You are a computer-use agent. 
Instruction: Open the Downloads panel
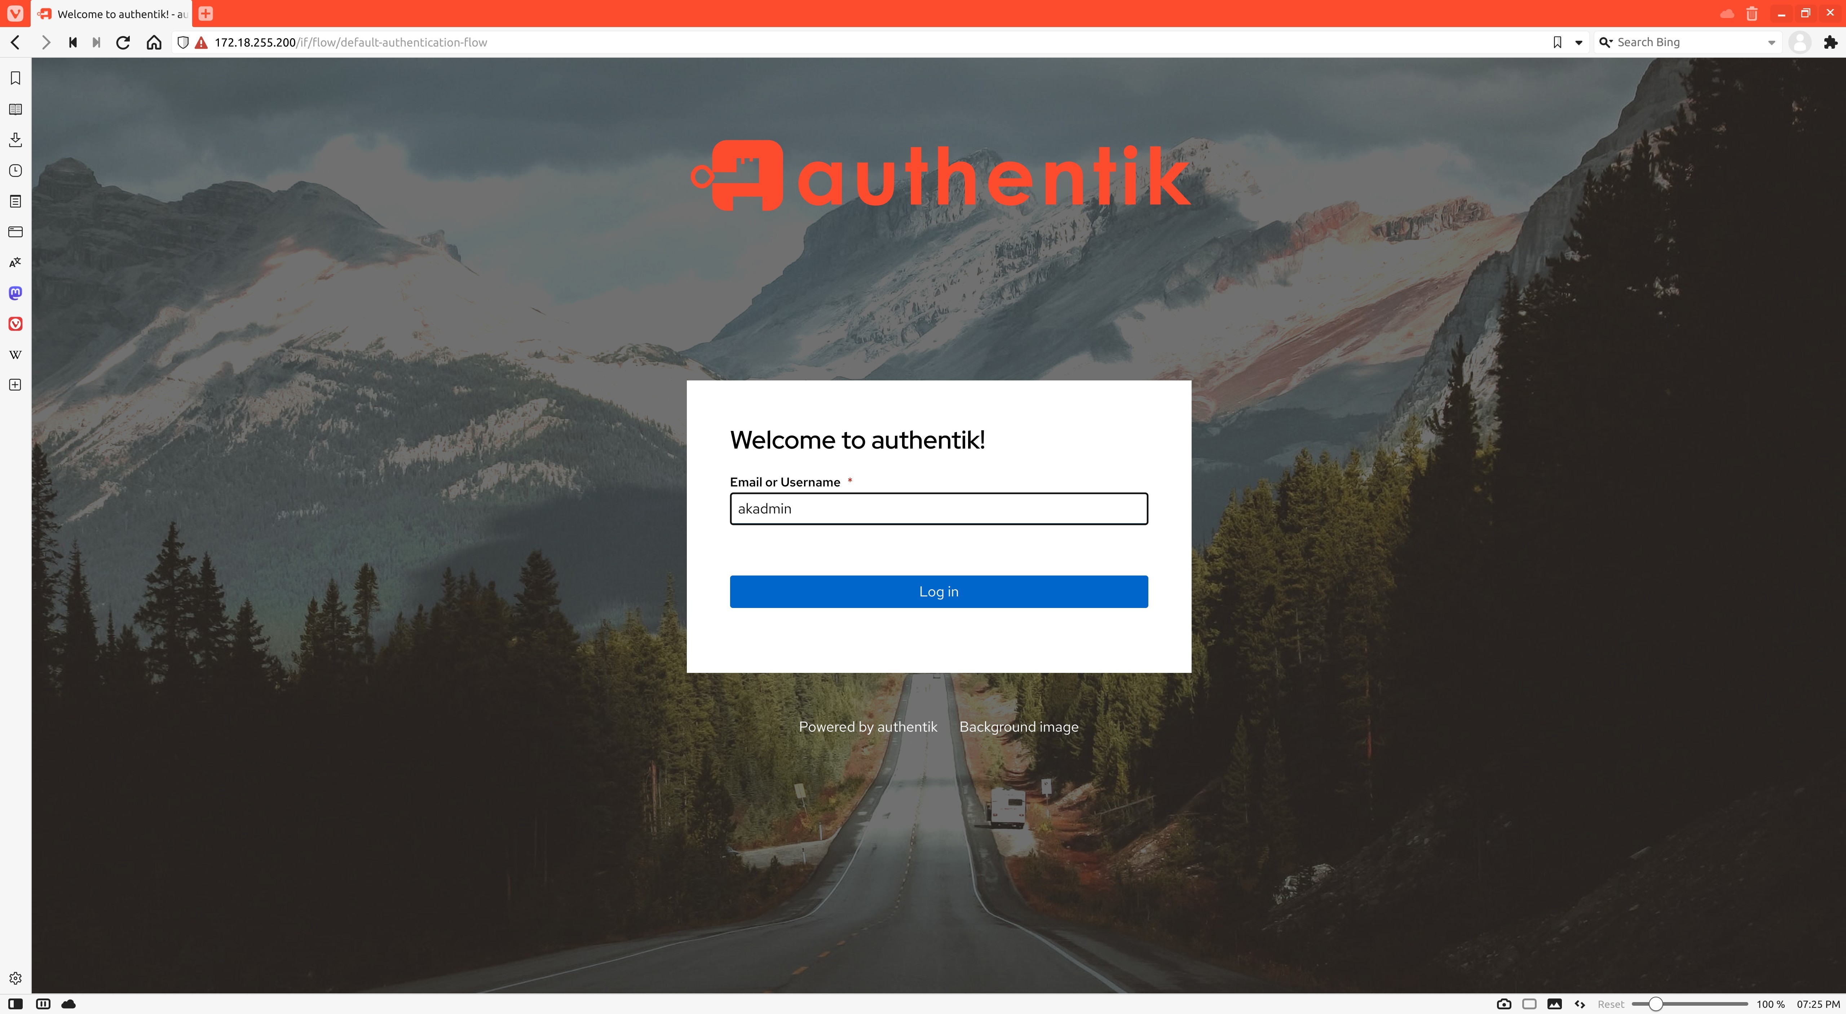click(x=15, y=140)
